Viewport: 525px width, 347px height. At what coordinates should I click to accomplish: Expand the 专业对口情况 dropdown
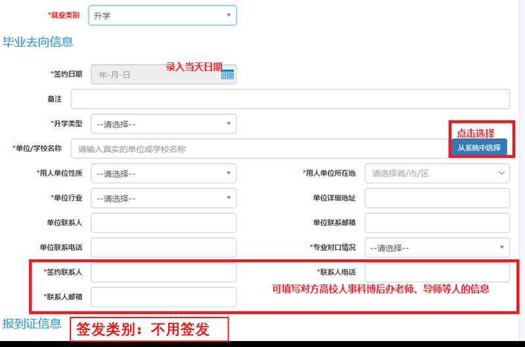click(437, 248)
